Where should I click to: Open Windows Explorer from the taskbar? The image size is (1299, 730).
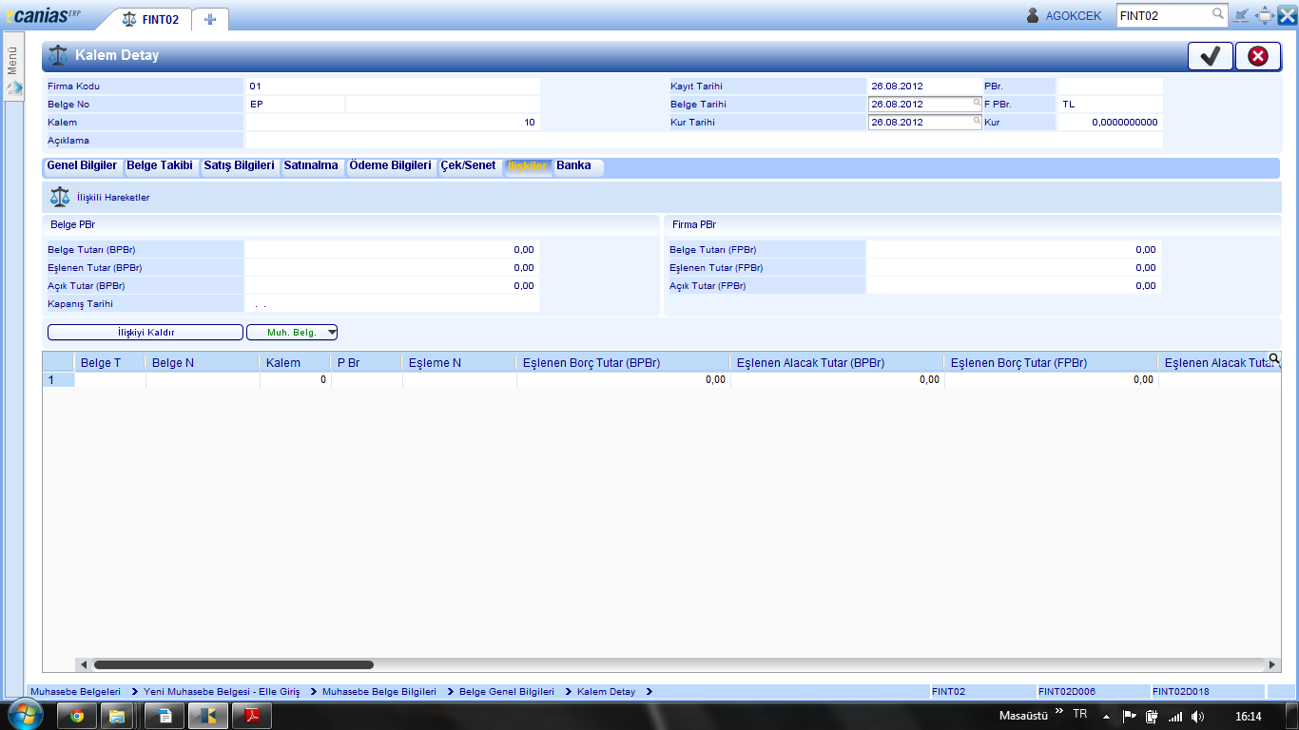click(x=118, y=716)
